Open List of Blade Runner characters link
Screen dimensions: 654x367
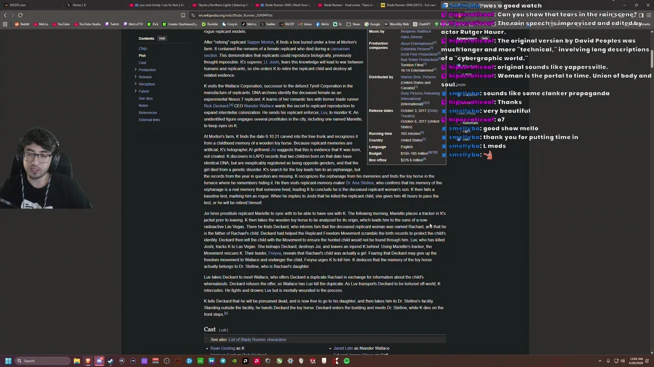coord(258,339)
